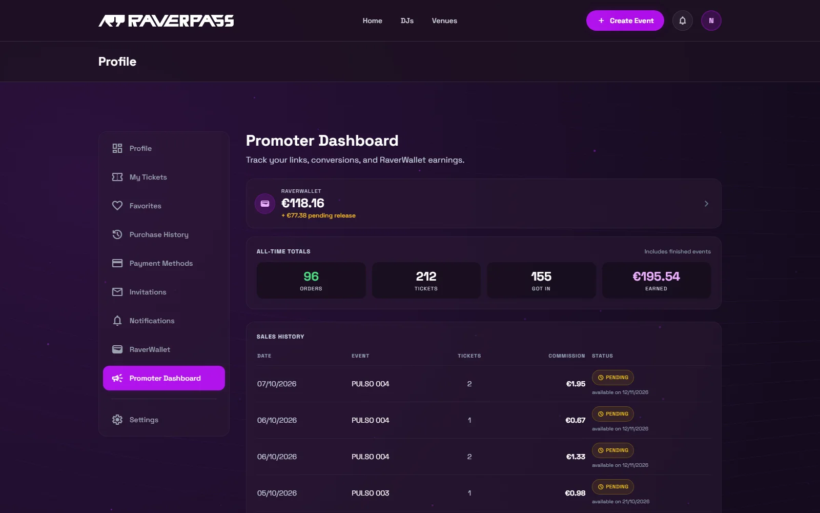Click the Create Event button
This screenshot has height=513, width=820.
tap(625, 21)
